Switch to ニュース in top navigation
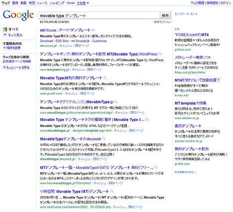The image size is (233, 212). [42, 3]
